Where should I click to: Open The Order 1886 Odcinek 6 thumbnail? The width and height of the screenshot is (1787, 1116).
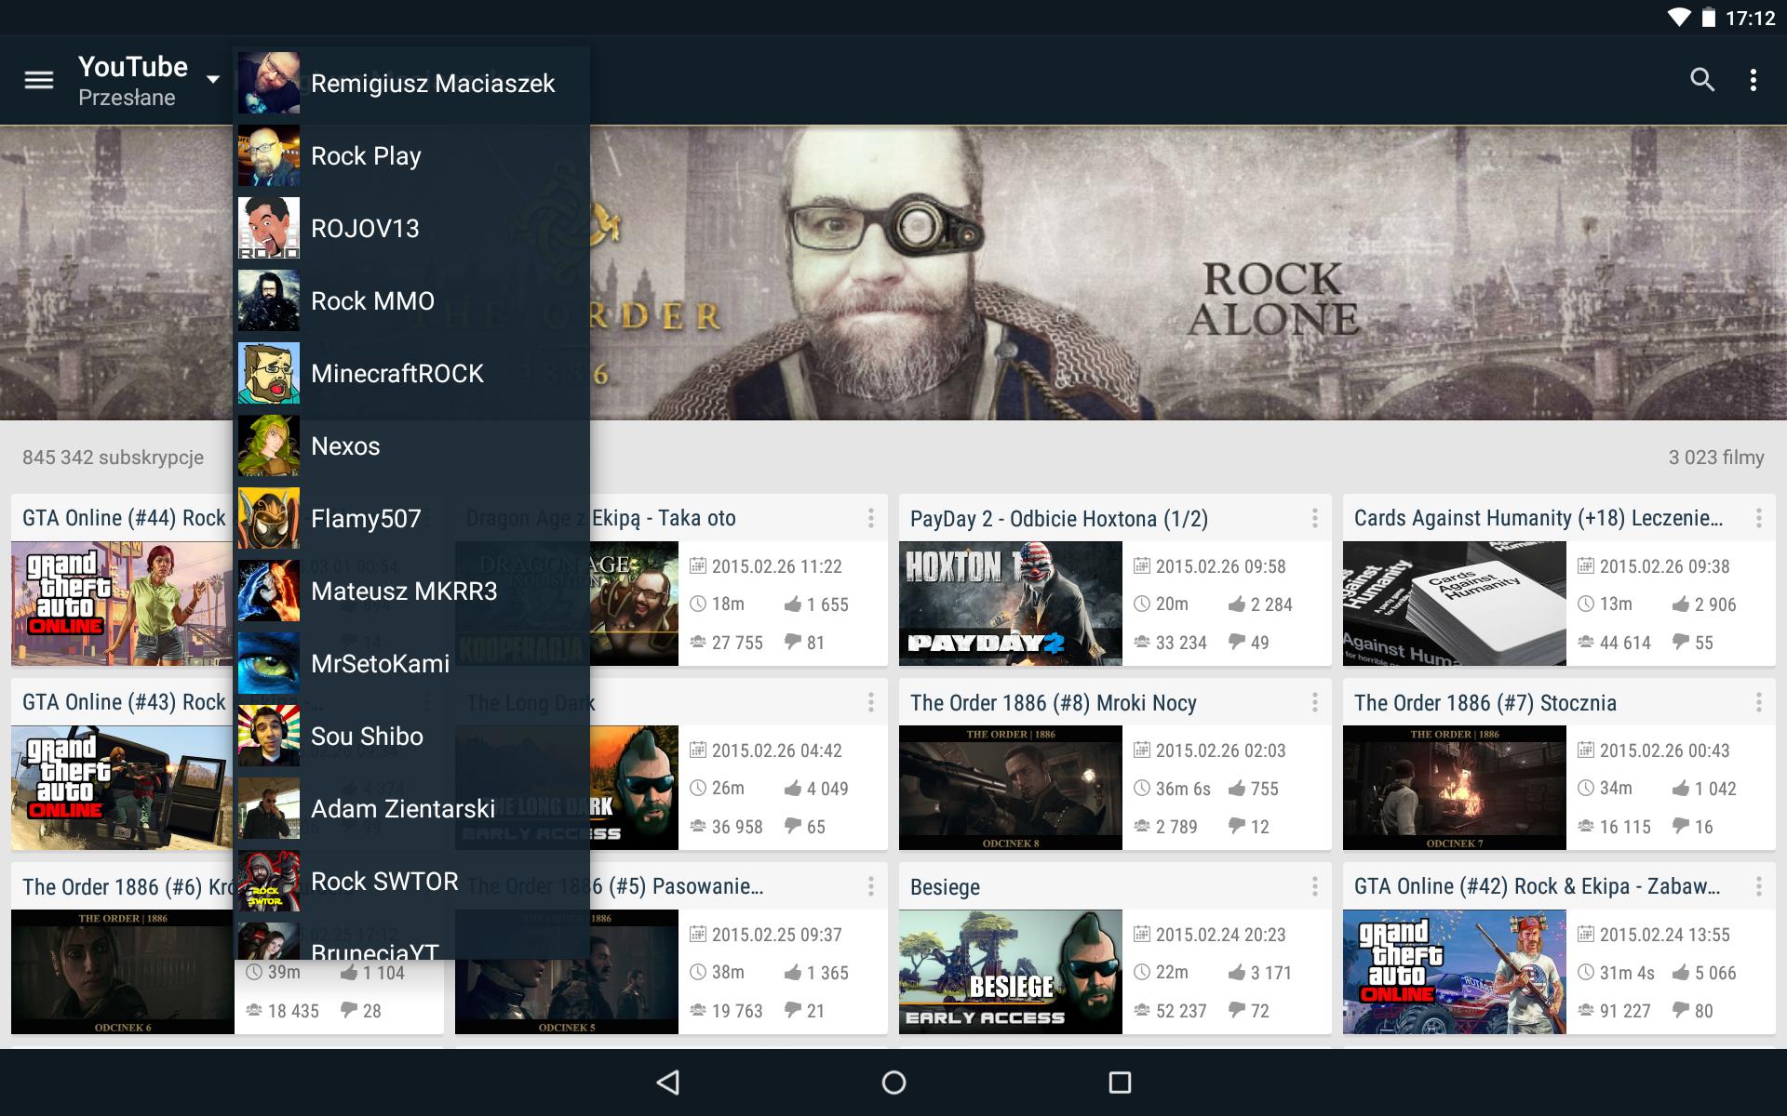point(122,972)
